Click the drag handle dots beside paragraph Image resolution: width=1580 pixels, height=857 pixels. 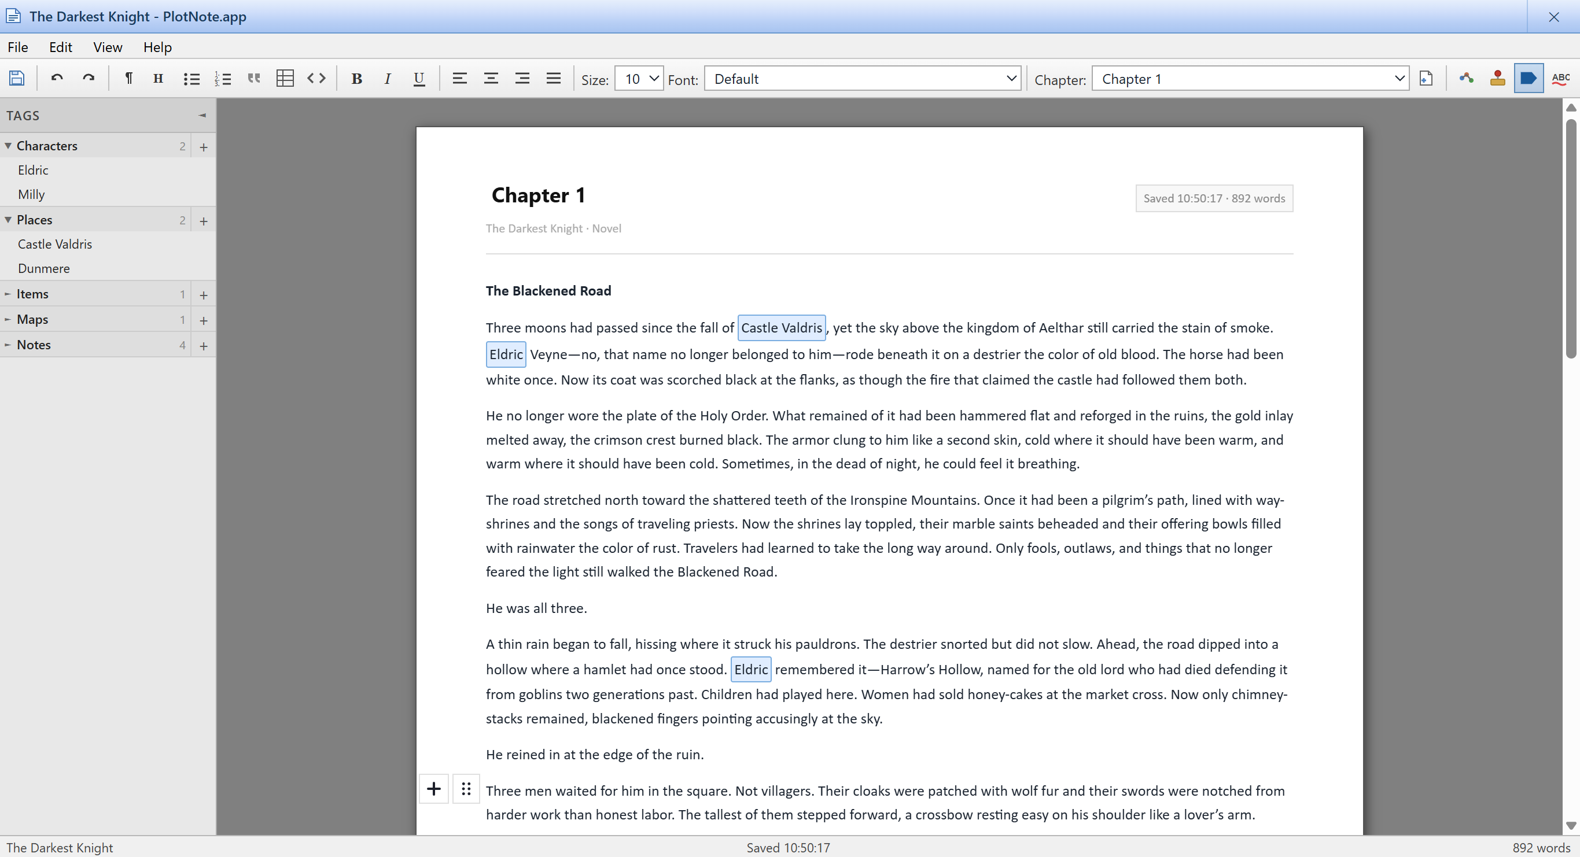click(466, 789)
